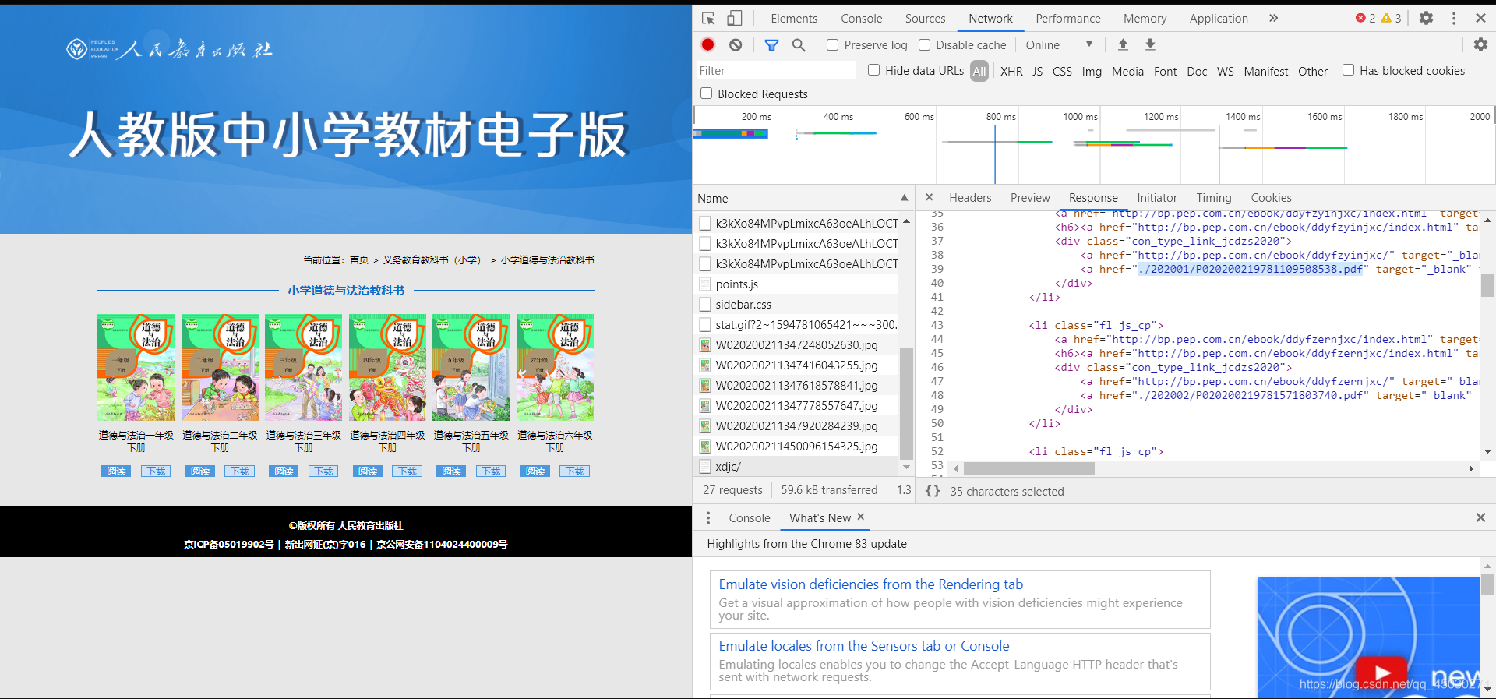Show the warnings count indicator
This screenshot has height=699, width=1496.
pos(1392,18)
